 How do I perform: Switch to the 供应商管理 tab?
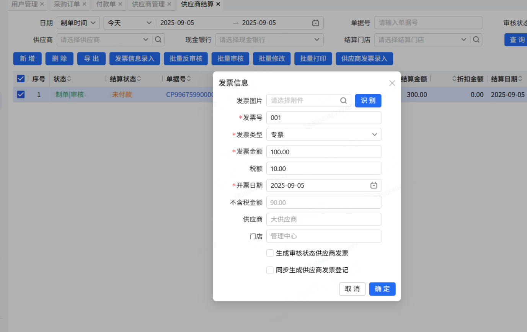[x=148, y=4]
